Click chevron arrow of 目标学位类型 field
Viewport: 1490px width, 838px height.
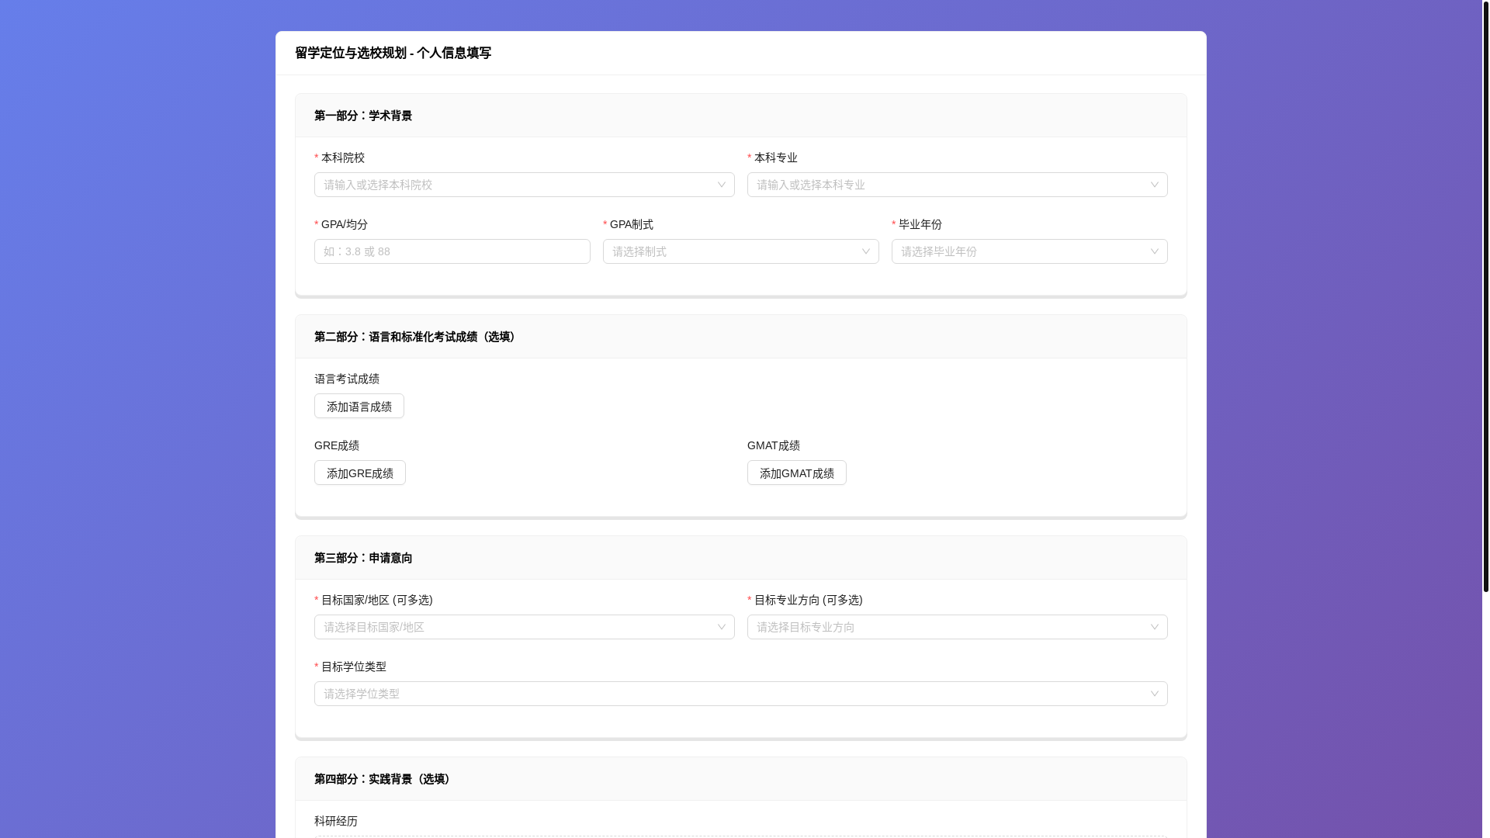pyautogui.click(x=1154, y=694)
